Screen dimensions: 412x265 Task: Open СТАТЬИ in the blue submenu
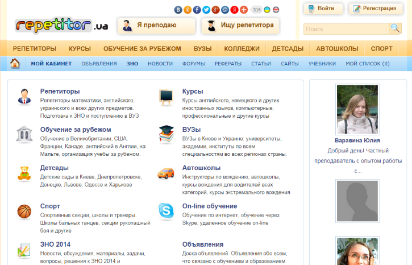[261, 64]
